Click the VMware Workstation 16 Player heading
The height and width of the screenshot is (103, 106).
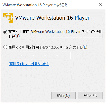[53, 18]
